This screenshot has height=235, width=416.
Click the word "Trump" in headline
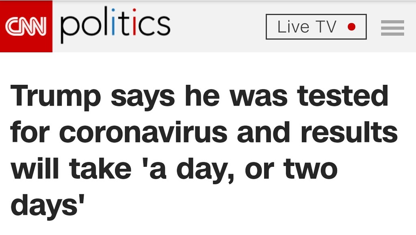pos(56,96)
